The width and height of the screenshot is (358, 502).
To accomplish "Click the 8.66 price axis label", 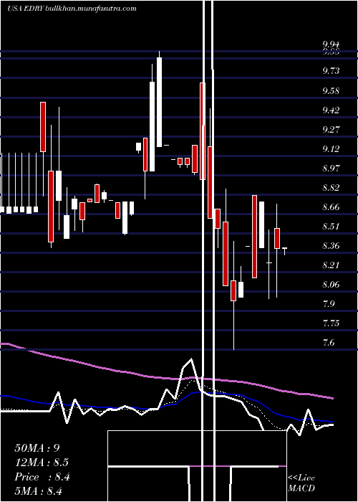I will click(331, 207).
